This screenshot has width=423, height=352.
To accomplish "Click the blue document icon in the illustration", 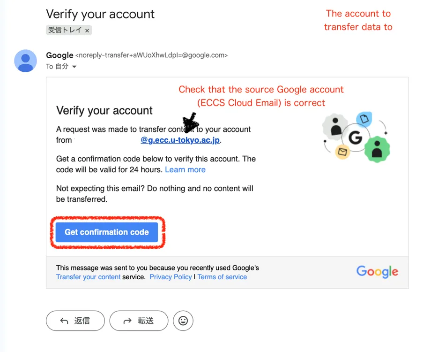I will [364, 120].
